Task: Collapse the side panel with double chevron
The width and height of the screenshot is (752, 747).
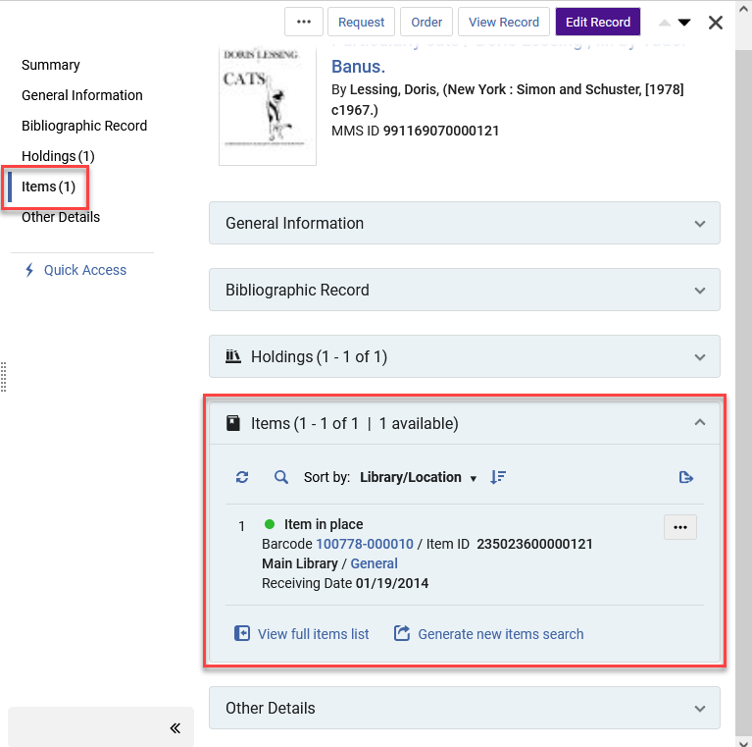Action: coord(175,728)
